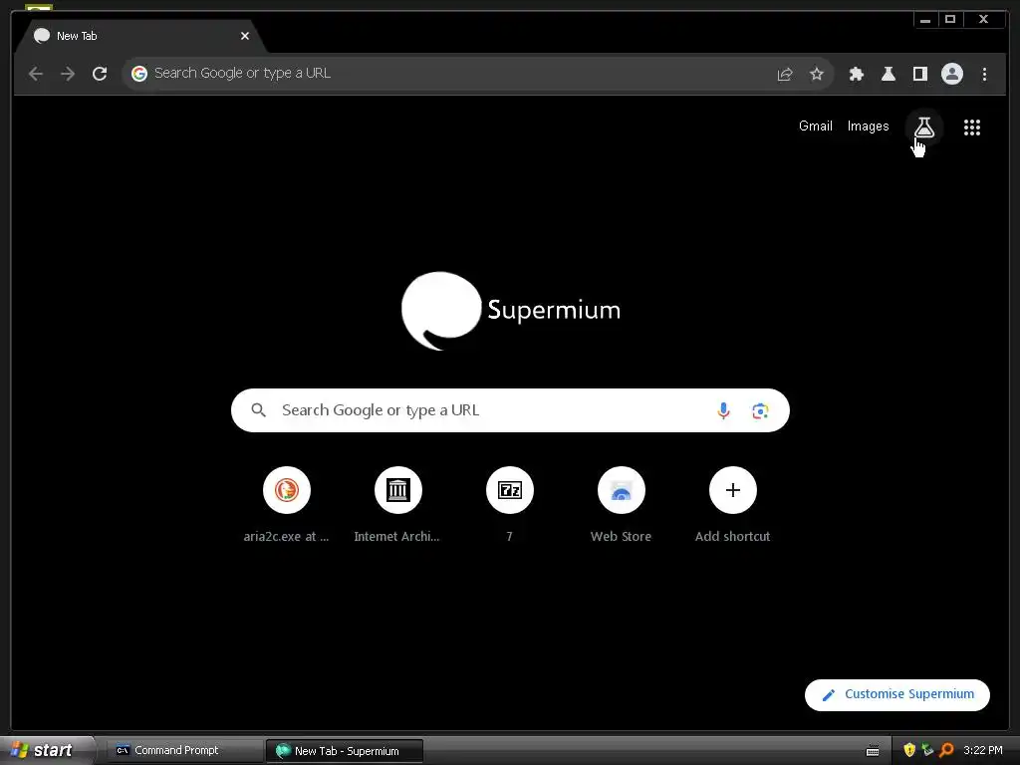Click the orange magnifier tray icon
The image size is (1020, 765).
(946, 751)
